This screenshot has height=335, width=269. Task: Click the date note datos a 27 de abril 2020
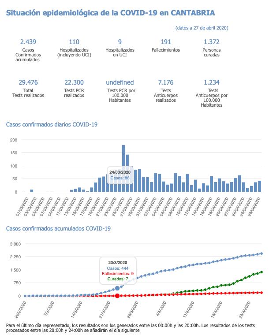point(202,28)
